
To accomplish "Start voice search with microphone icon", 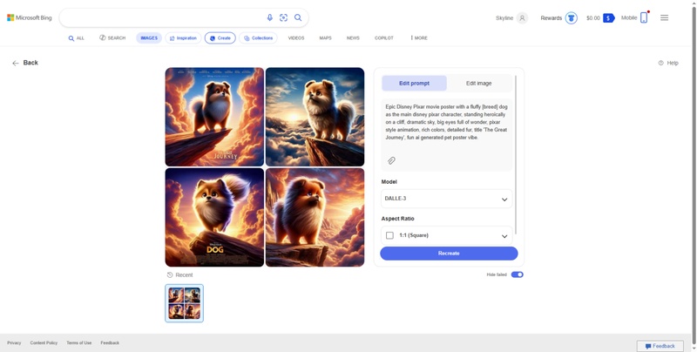I will point(269,17).
